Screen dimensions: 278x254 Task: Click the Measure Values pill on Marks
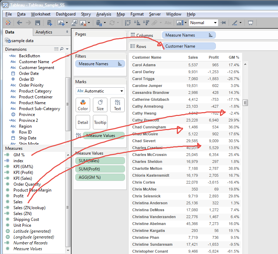click(x=104, y=136)
